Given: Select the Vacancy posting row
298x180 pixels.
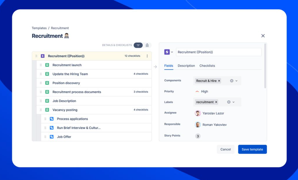Looking at the screenshot, I should click(94, 110).
